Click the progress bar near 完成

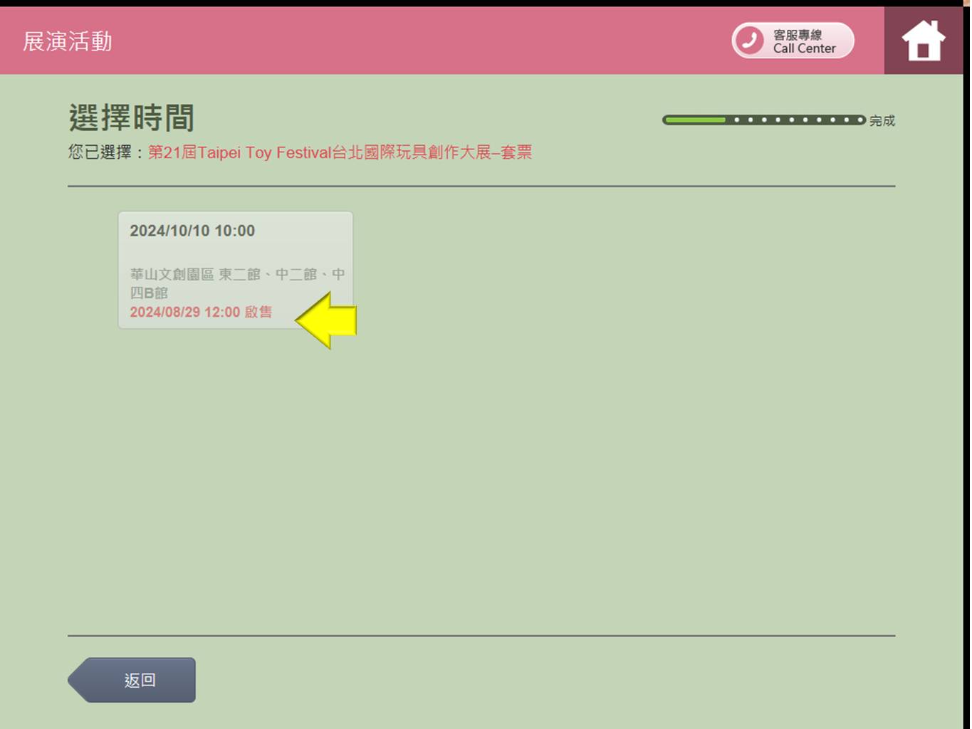click(x=764, y=120)
